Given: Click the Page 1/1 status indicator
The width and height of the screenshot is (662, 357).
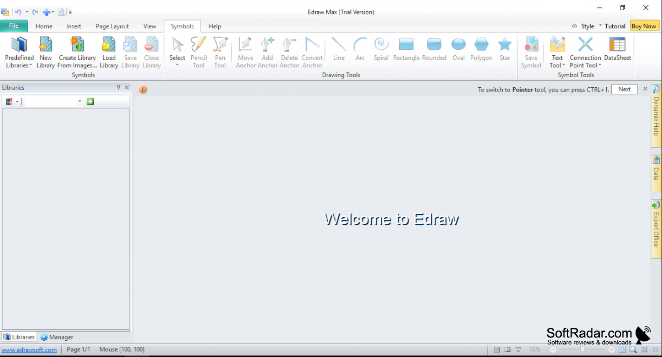Looking at the screenshot, I should tap(78, 350).
